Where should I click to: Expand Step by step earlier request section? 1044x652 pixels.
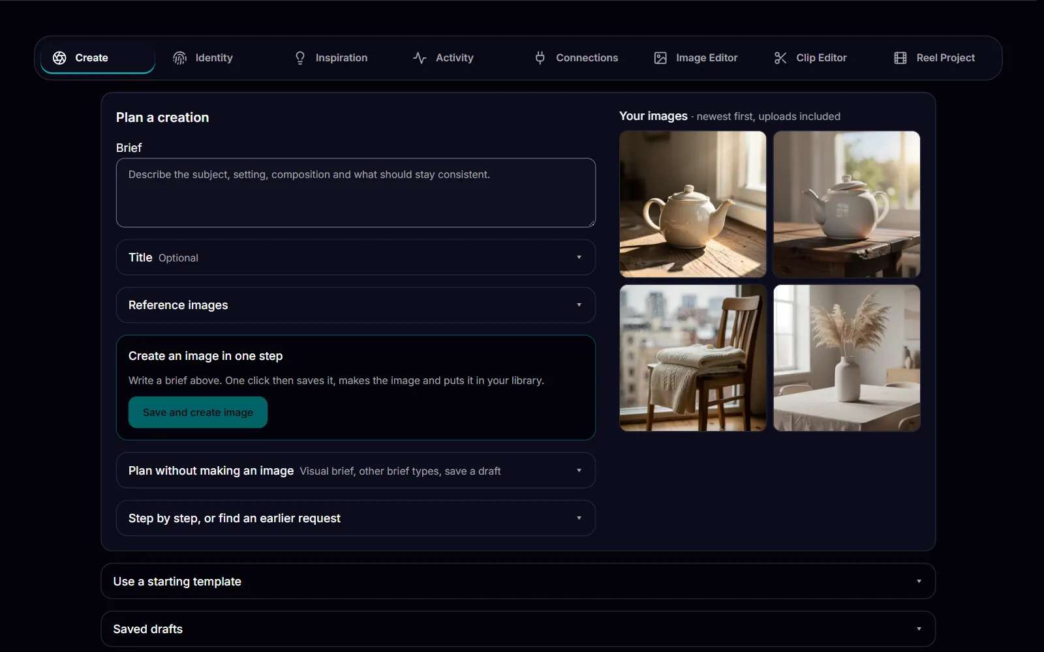pyautogui.click(x=356, y=518)
